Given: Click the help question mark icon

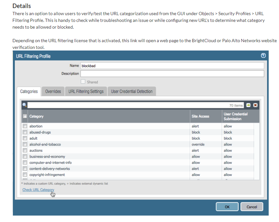Looking at the screenshot, I should click(x=263, y=56).
